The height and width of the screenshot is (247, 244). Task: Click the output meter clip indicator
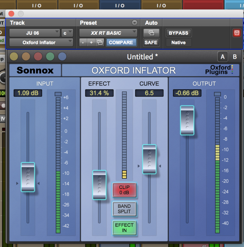217,94
